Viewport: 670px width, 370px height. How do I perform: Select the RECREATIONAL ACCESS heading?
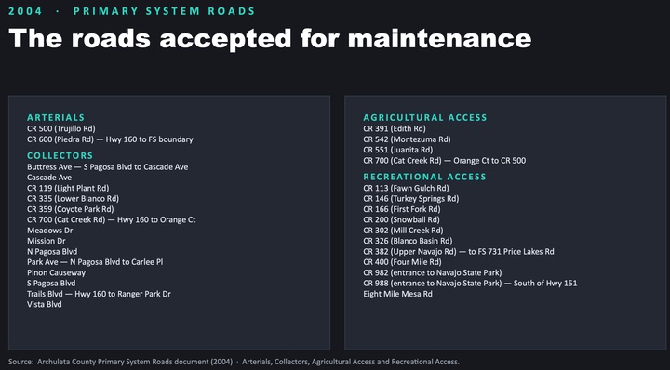(424, 178)
